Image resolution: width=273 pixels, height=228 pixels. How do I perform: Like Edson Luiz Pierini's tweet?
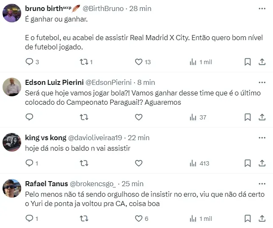click(x=139, y=117)
